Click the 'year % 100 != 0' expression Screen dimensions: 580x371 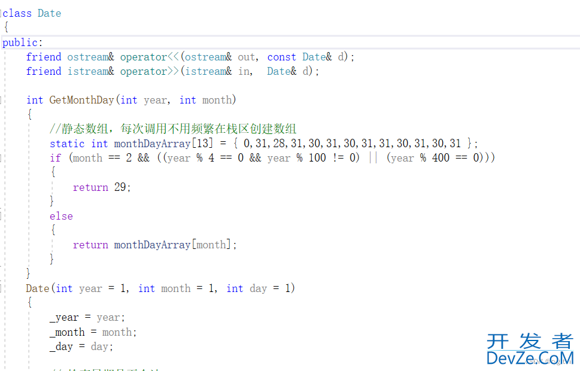click(x=311, y=158)
